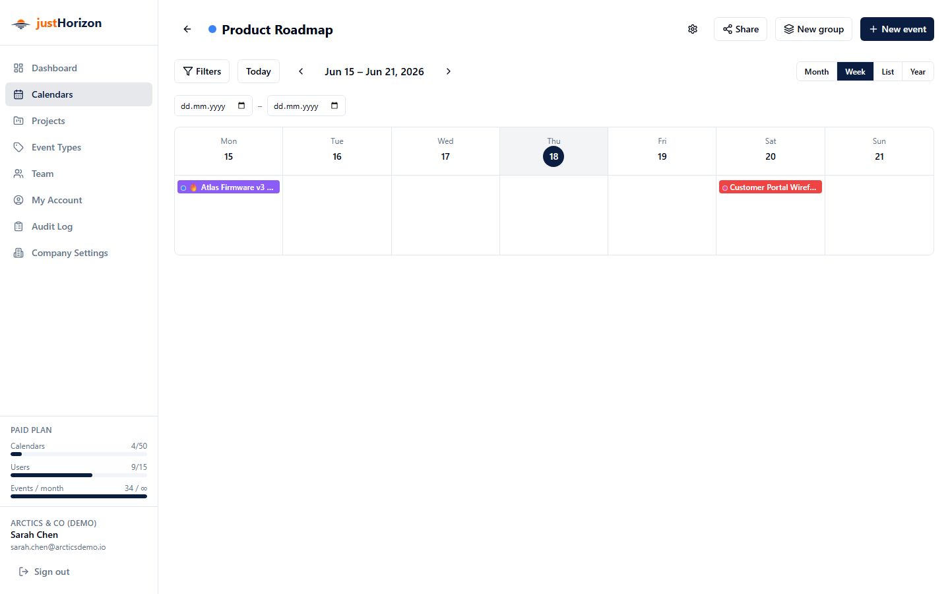
Task: Switch to List view
Action: pos(888,71)
